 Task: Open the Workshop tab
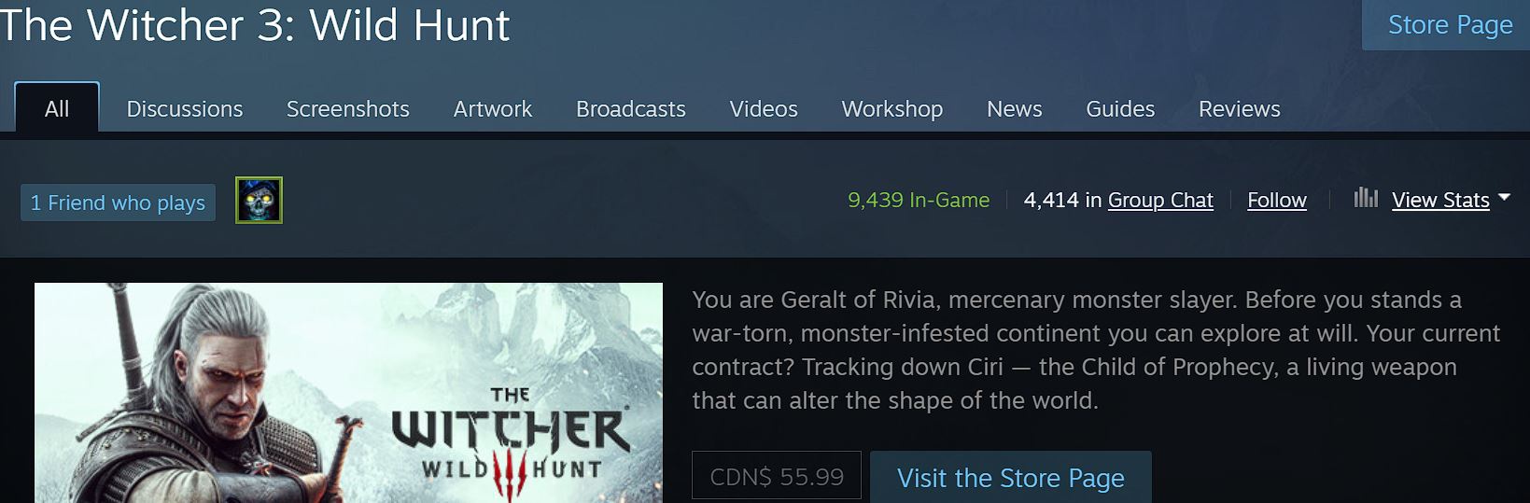(892, 109)
